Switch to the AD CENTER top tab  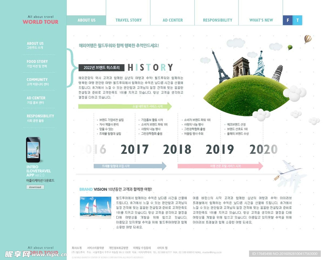[x=173, y=20]
